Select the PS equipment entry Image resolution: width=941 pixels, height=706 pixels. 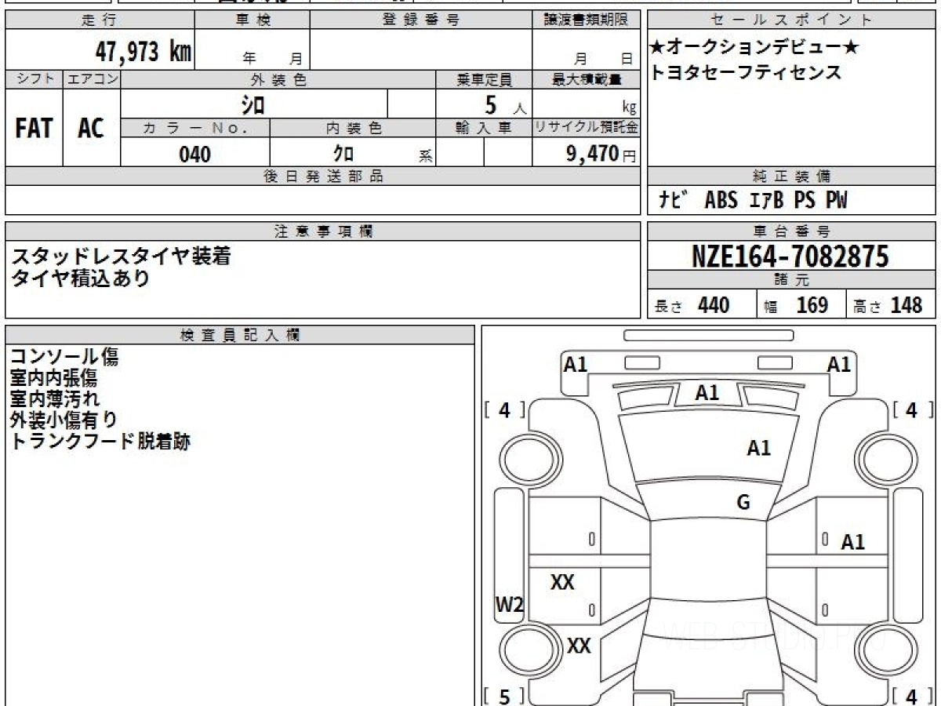point(805,200)
